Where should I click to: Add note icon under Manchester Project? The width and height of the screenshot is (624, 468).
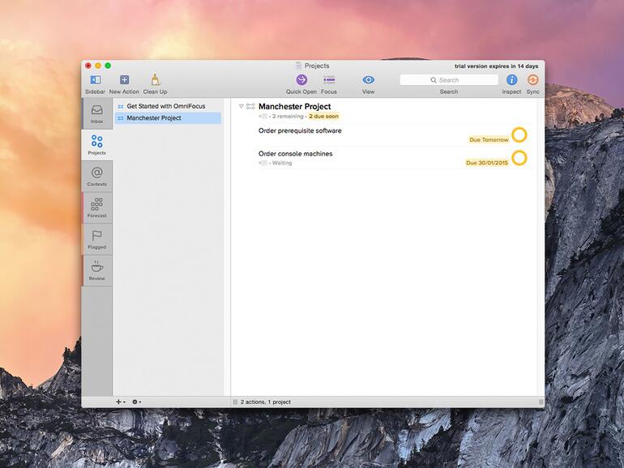(263, 117)
